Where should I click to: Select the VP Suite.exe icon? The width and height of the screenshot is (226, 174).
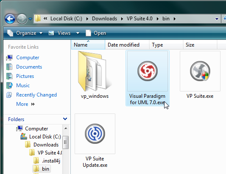tap(200, 71)
